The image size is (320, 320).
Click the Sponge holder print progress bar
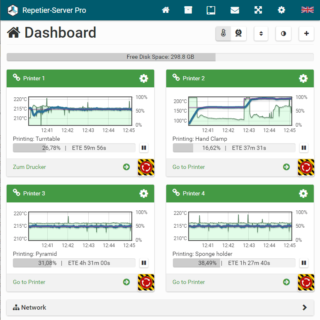click(234, 263)
